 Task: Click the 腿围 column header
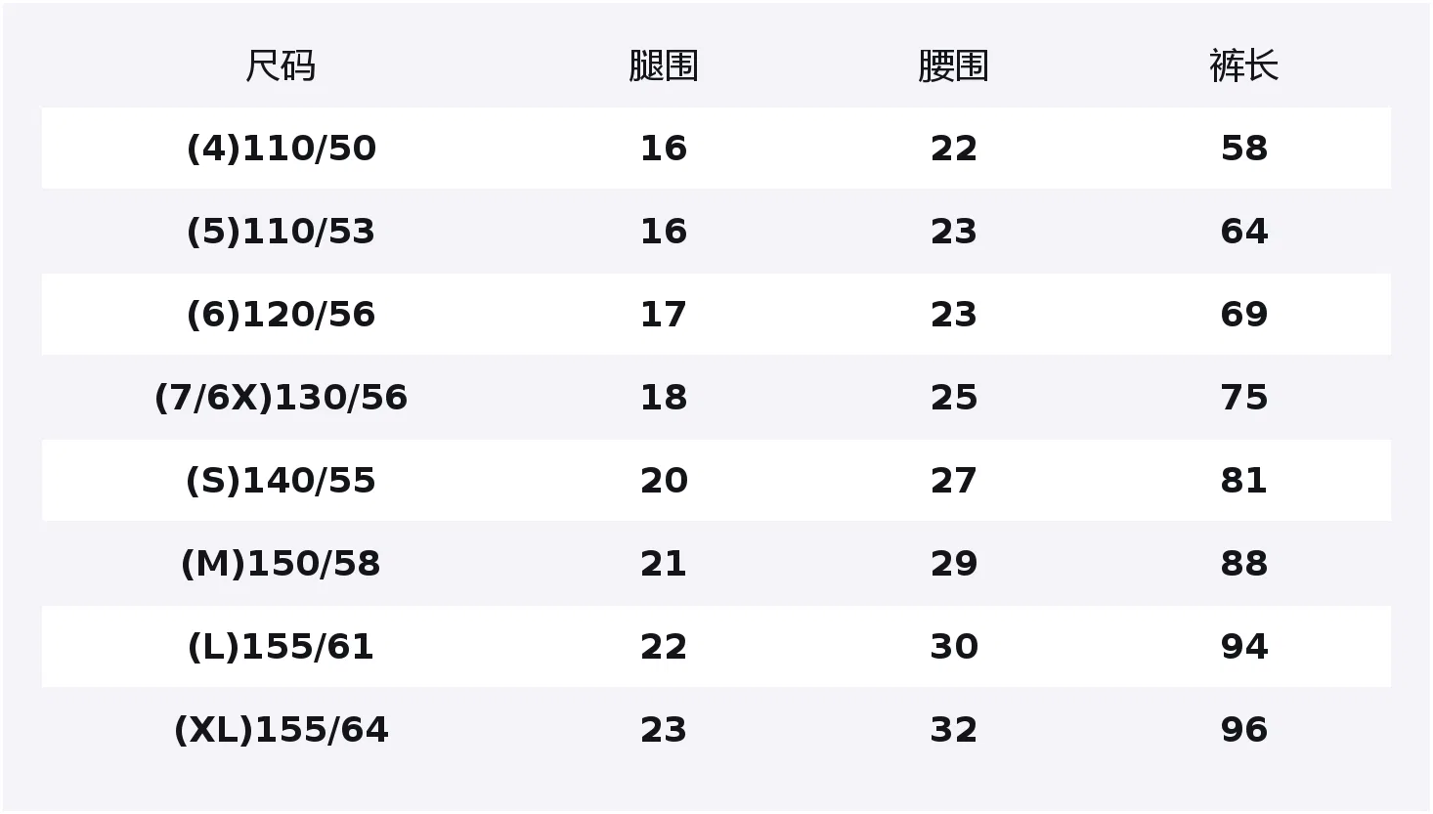coord(664,66)
